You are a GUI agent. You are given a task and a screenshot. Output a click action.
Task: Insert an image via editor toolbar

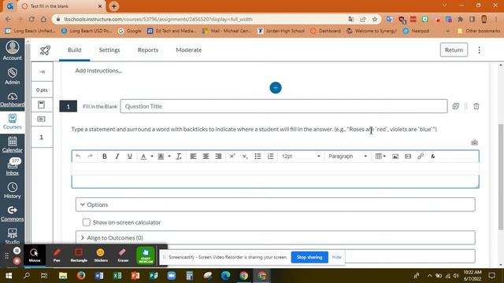395,156
